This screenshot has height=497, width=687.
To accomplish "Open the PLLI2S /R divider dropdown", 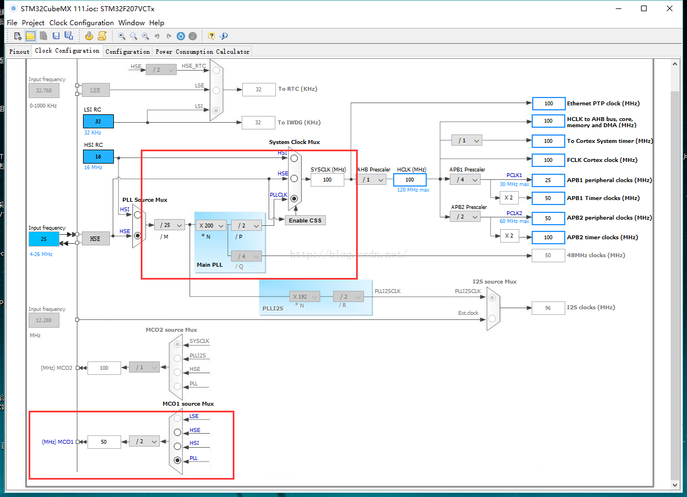I will pyautogui.click(x=348, y=296).
